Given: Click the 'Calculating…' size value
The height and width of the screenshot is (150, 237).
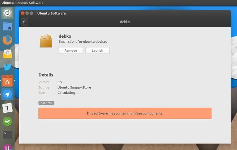Looking at the screenshot, I should (68, 93).
